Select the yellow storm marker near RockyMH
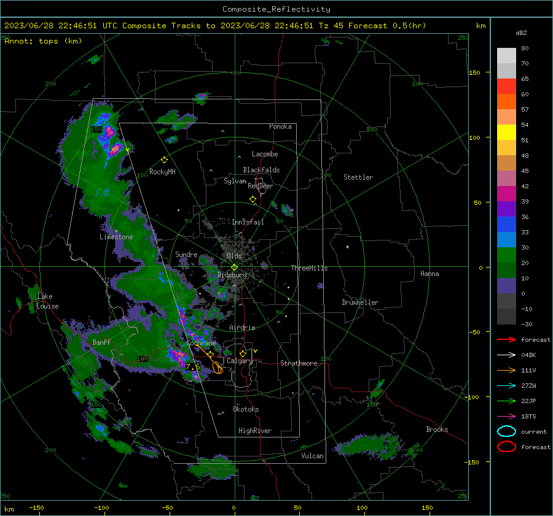The width and height of the screenshot is (553, 516). point(164,160)
